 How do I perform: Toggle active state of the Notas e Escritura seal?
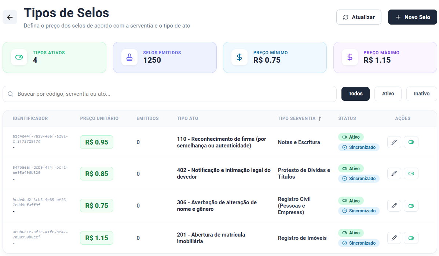coord(411,142)
